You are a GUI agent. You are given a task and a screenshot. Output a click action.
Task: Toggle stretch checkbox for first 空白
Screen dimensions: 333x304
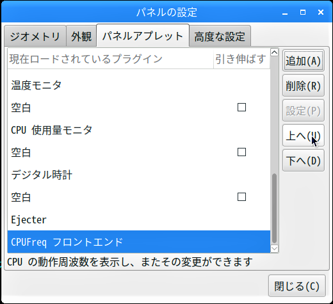tap(241, 108)
